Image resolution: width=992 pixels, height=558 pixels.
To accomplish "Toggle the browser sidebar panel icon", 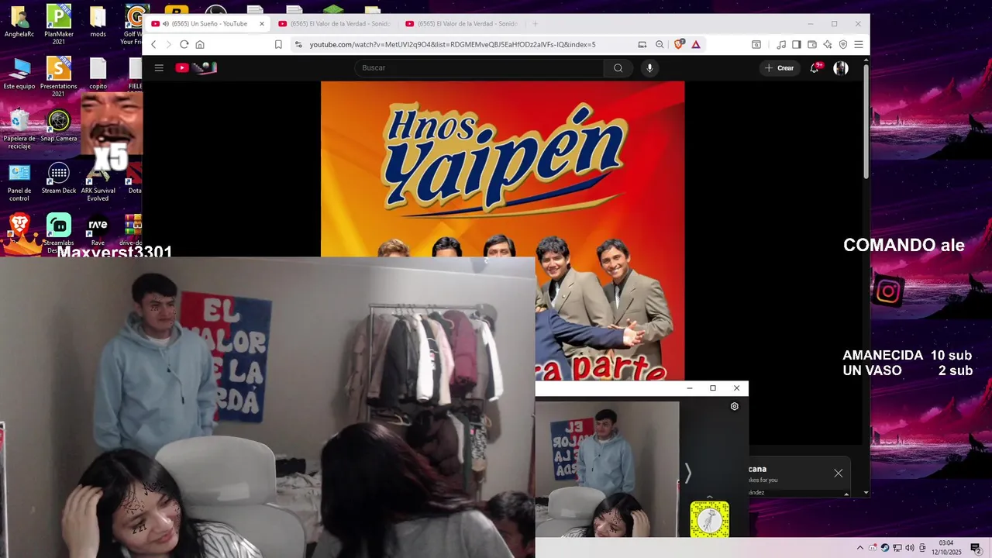I will click(x=796, y=45).
